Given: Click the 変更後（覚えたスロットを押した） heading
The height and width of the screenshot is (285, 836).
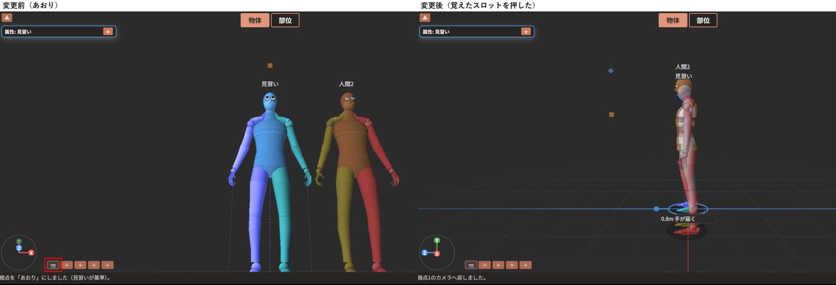Looking at the screenshot, I should [x=478, y=5].
